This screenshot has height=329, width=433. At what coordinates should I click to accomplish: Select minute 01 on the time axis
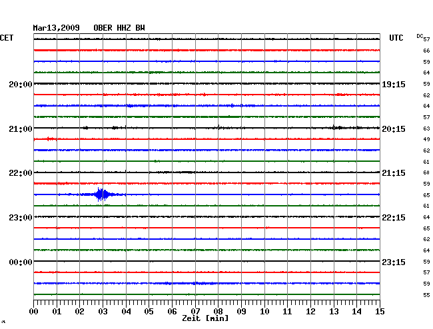[x=57, y=312]
